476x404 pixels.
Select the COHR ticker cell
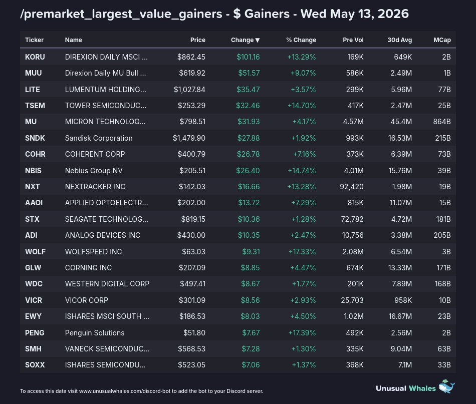click(x=35, y=154)
